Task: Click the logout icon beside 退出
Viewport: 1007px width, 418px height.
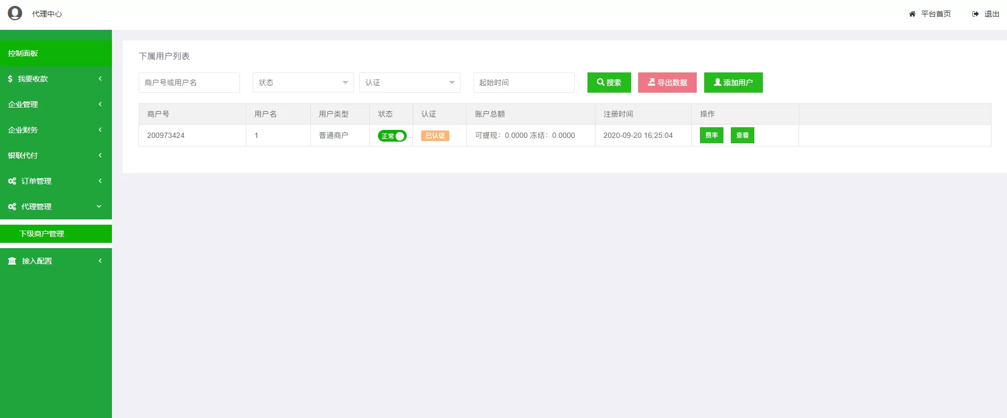Action: 975,14
